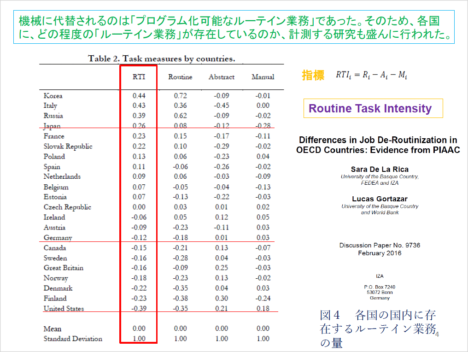Select the Routine column header
This screenshot has height=352, width=468.
click(x=180, y=77)
